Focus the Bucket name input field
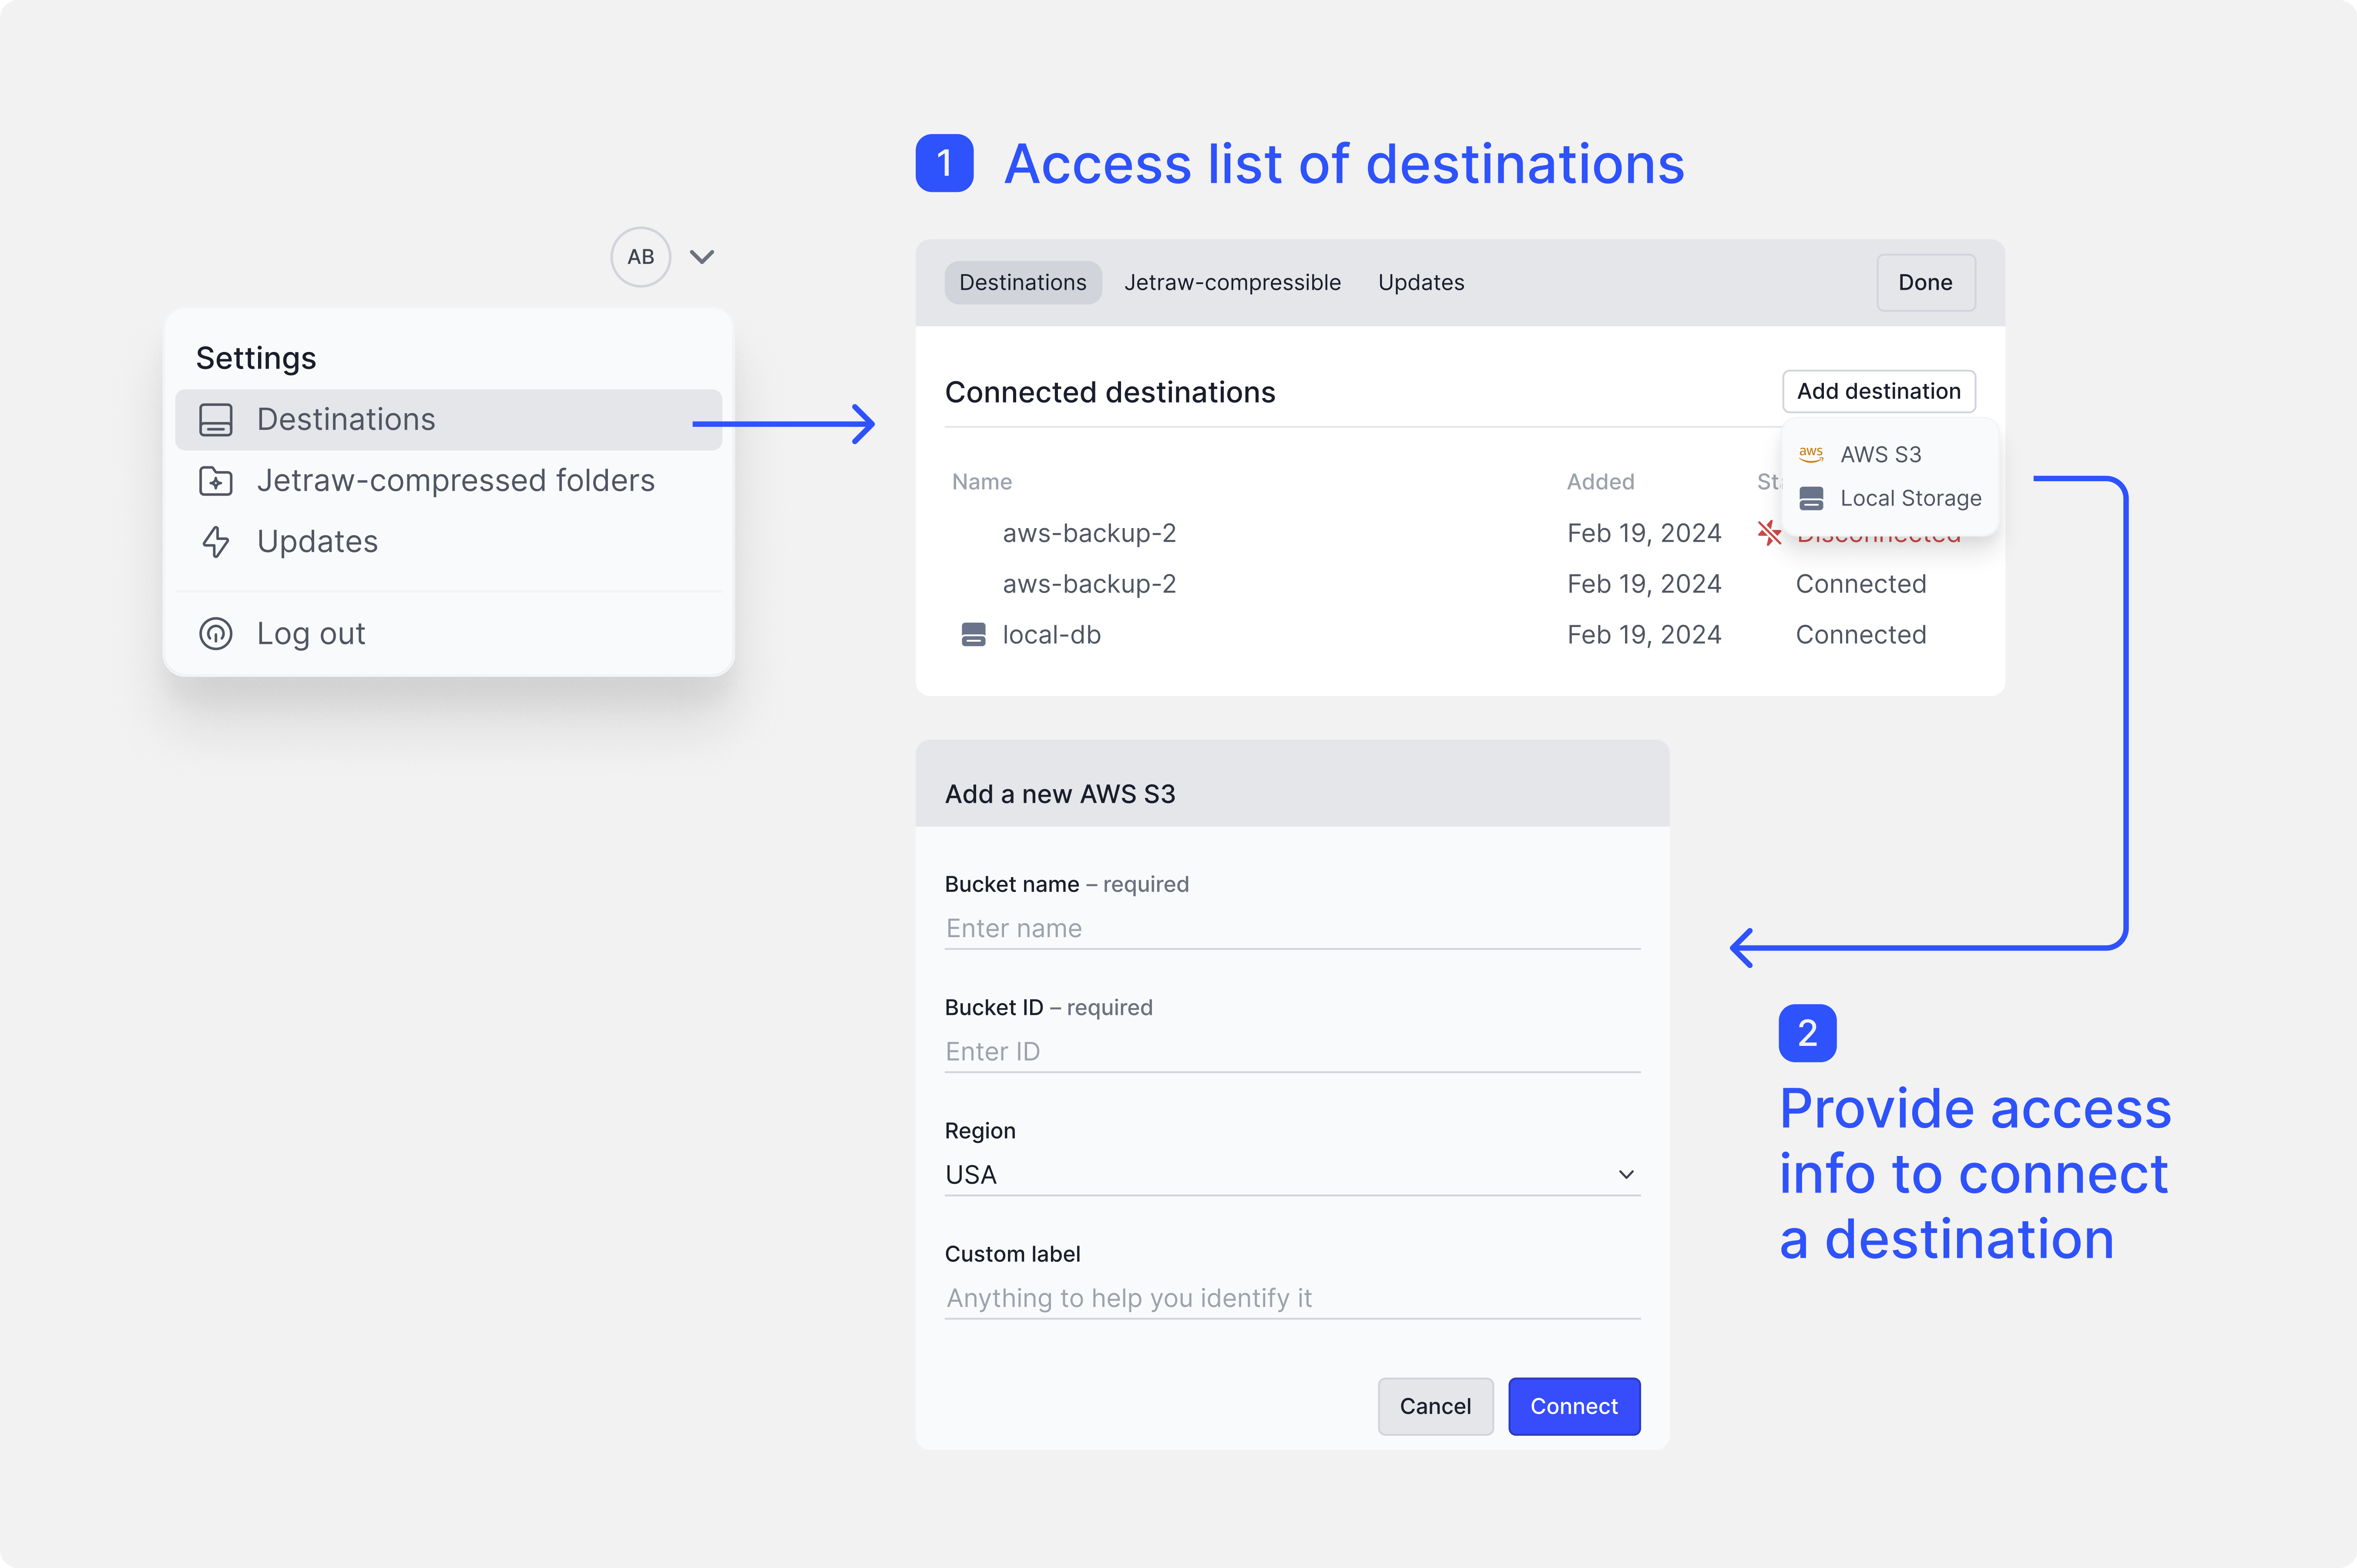Viewport: 2357px width, 1568px height. point(1292,928)
